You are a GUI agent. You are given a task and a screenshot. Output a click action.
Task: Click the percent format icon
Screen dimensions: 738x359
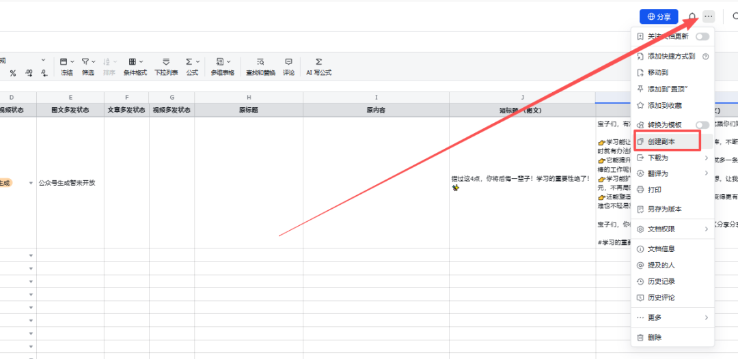(13, 73)
